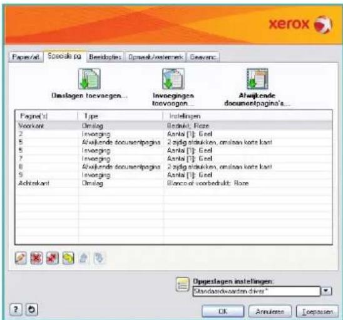Sort by the Pagina('s) column header
Screen dimensions: 343x320
pos(46,116)
